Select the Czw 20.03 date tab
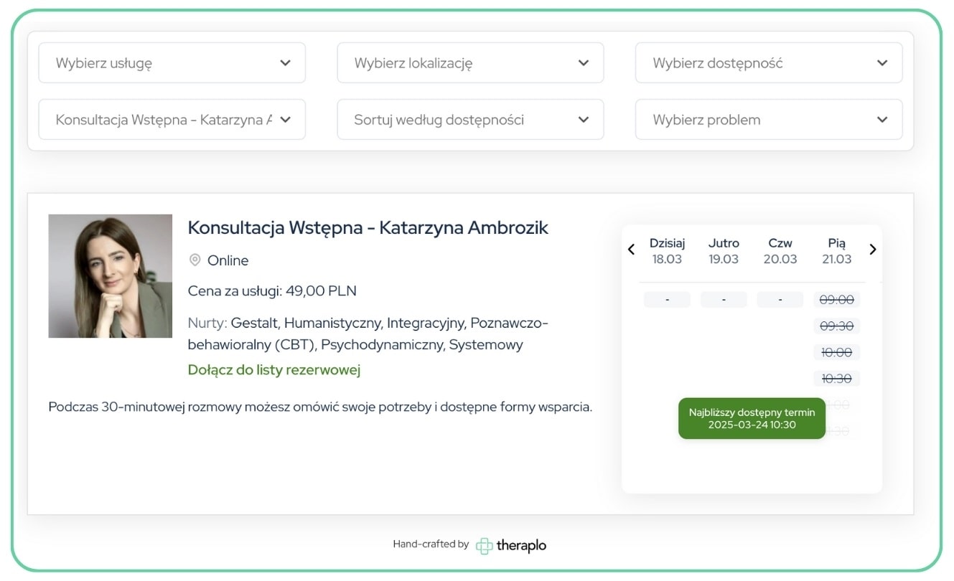Image resolution: width=954 pixels, height=581 pixels. [x=780, y=250]
